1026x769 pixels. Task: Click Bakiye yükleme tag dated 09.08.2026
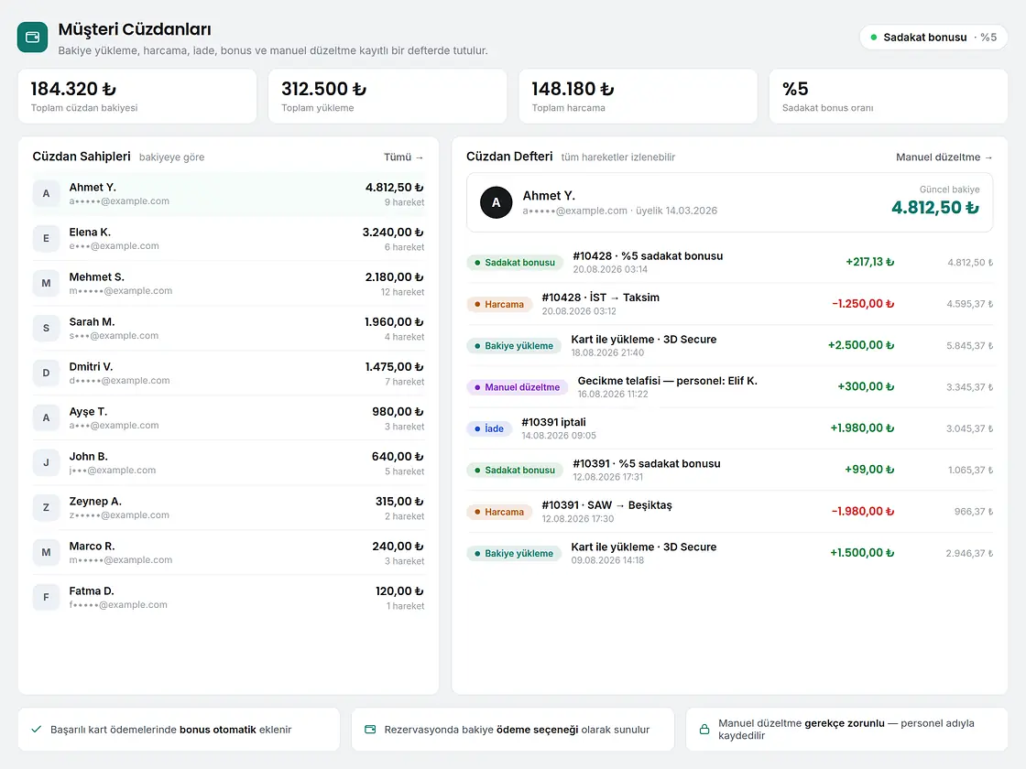(x=514, y=553)
